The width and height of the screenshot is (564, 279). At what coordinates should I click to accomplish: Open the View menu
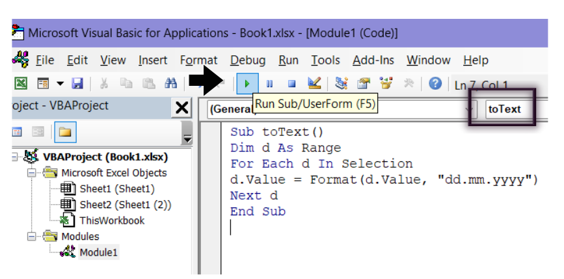(x=113, y=60)
